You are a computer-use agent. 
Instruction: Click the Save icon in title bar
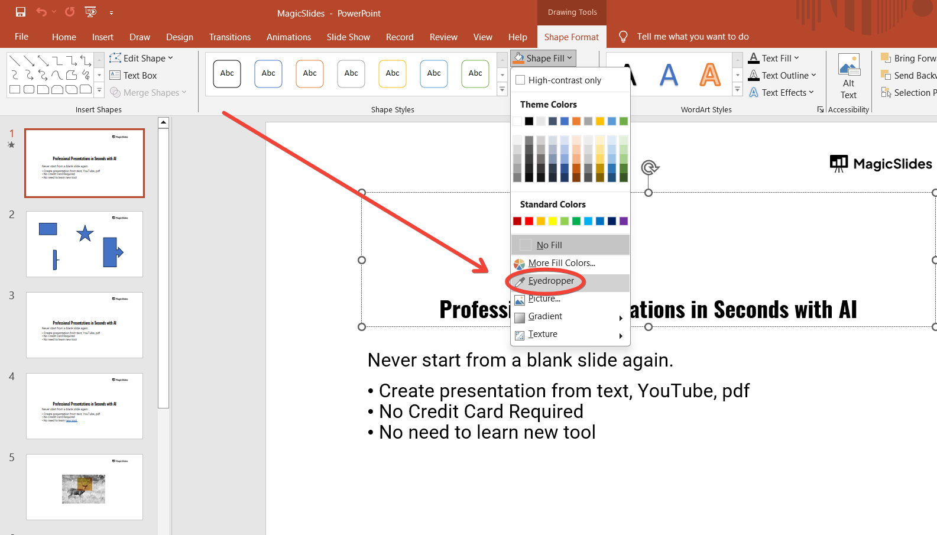click(x=21, y=12)
